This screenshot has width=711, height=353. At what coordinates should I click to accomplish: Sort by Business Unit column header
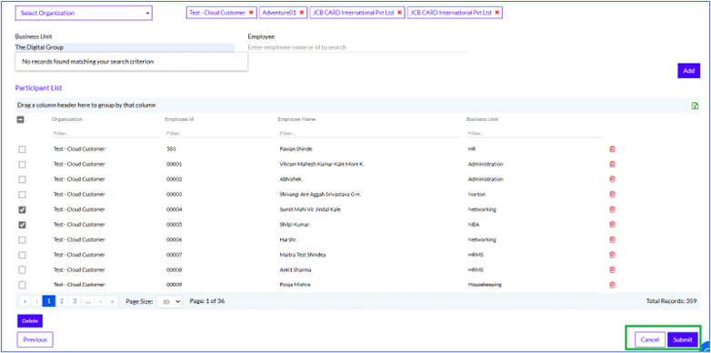[482, 119]
